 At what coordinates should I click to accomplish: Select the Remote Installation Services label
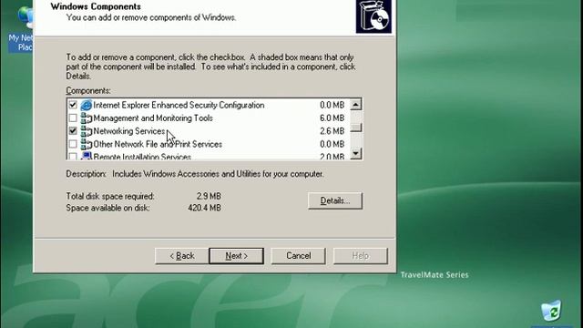[142, 157]
